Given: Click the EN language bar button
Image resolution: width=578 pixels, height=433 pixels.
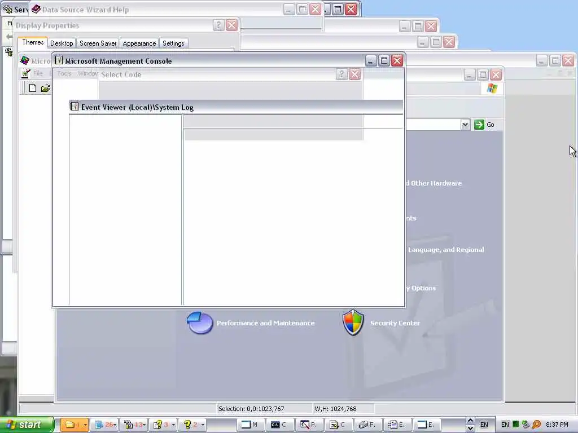Looking at the screenshot, I should pos(484,425).
